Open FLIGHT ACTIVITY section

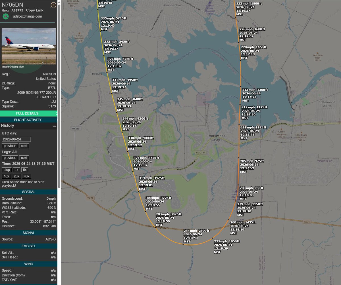29,120
